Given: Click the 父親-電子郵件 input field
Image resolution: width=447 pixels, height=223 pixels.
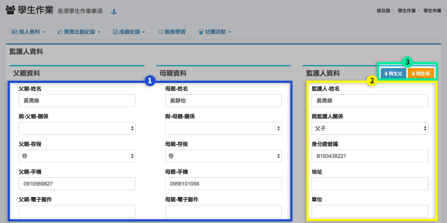Looking at the screenshot, I should tap(77, 211).
